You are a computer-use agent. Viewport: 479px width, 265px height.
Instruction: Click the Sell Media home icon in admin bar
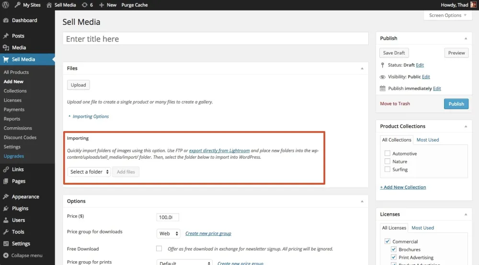pos(49,5)
